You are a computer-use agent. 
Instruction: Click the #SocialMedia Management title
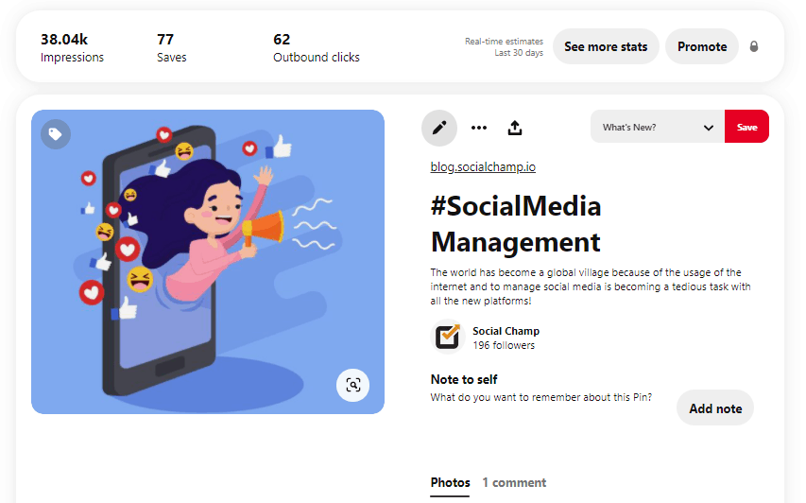(x=516, y=223)
